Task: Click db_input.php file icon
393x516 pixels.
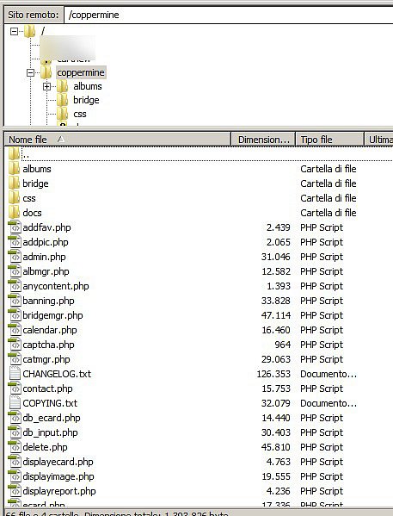Action: (x=15, y=432)
